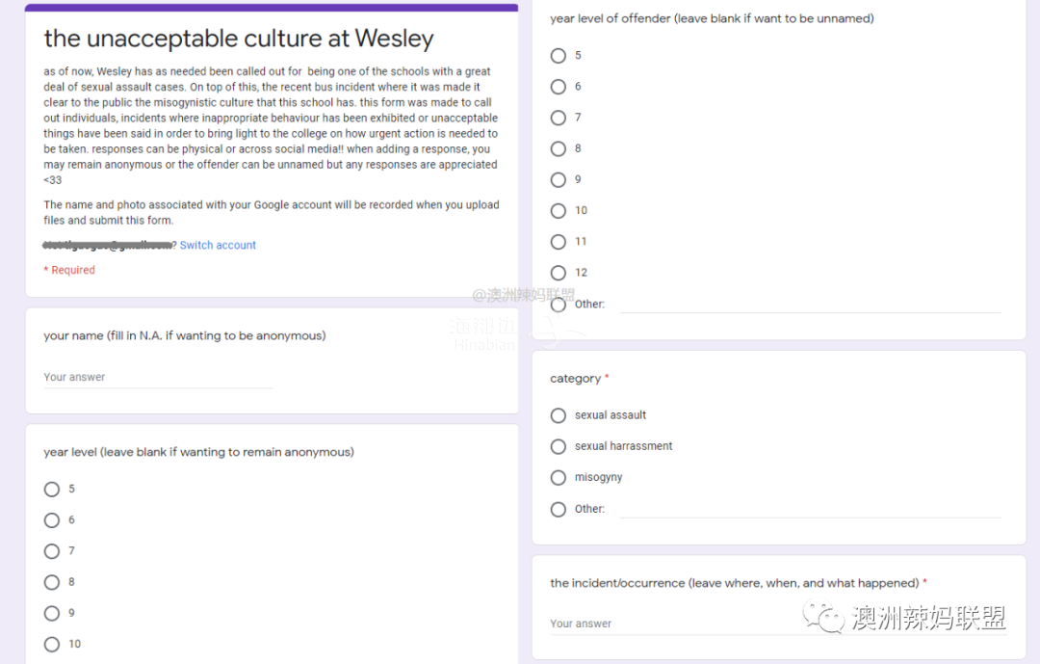Click the Switch account link
The width and height of the screenshot is (1040, 664).
(x=218, y=246)
